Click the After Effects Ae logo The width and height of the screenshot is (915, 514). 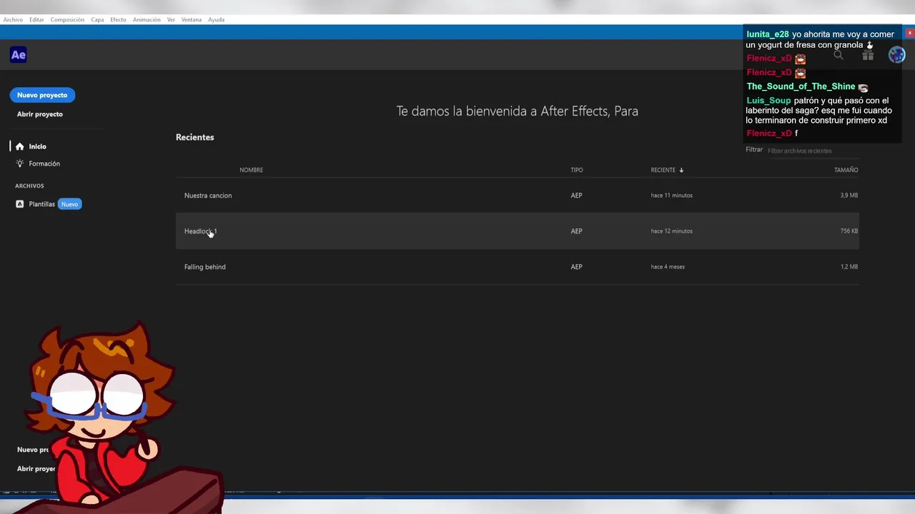tap(19, 55)
